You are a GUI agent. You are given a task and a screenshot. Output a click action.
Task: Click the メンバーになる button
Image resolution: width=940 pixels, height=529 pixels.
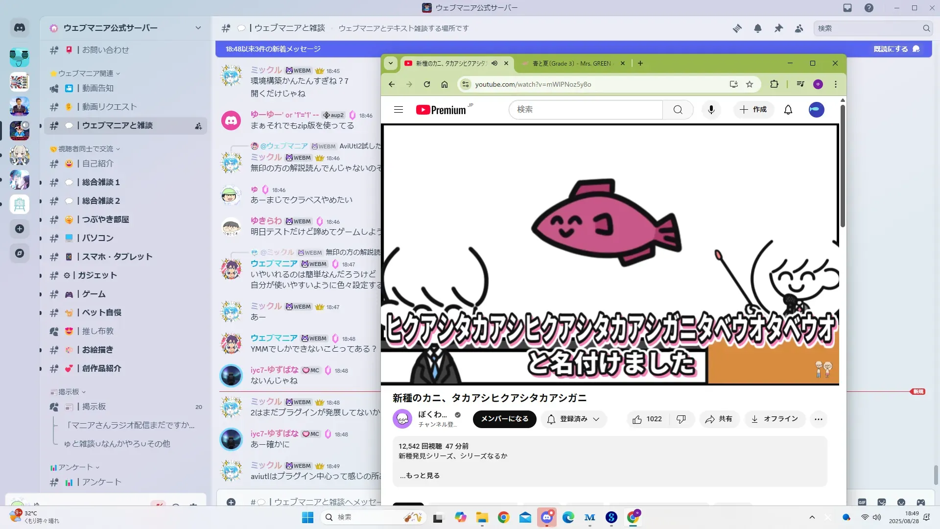(x=504, y=419)
